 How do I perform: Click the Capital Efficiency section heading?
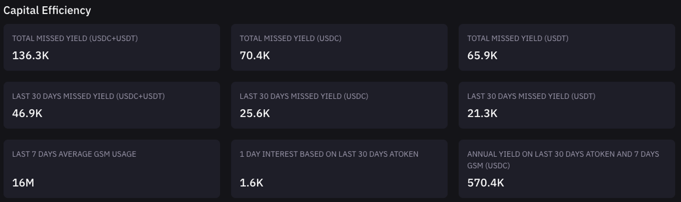coord(47,10)
